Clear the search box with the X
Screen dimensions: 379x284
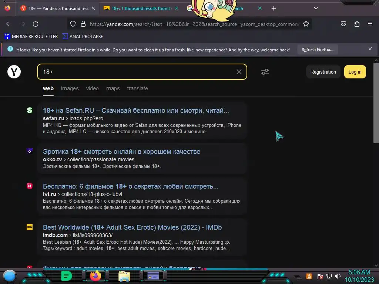point(239,72)
